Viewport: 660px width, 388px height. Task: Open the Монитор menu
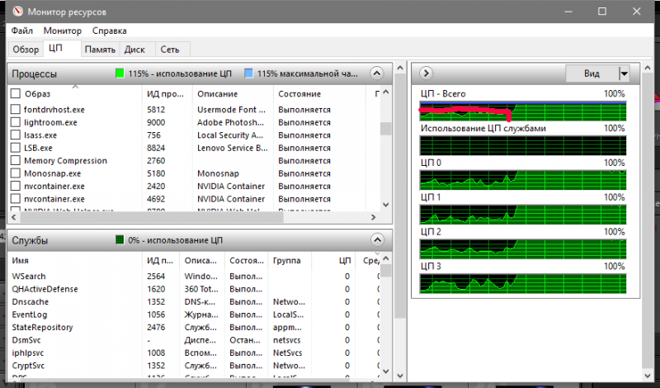click(x=63, y=31)
